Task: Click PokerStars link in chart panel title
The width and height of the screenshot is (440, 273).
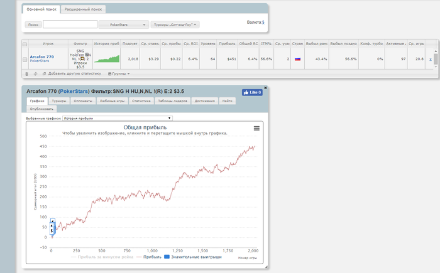Action: coord(74,92)
